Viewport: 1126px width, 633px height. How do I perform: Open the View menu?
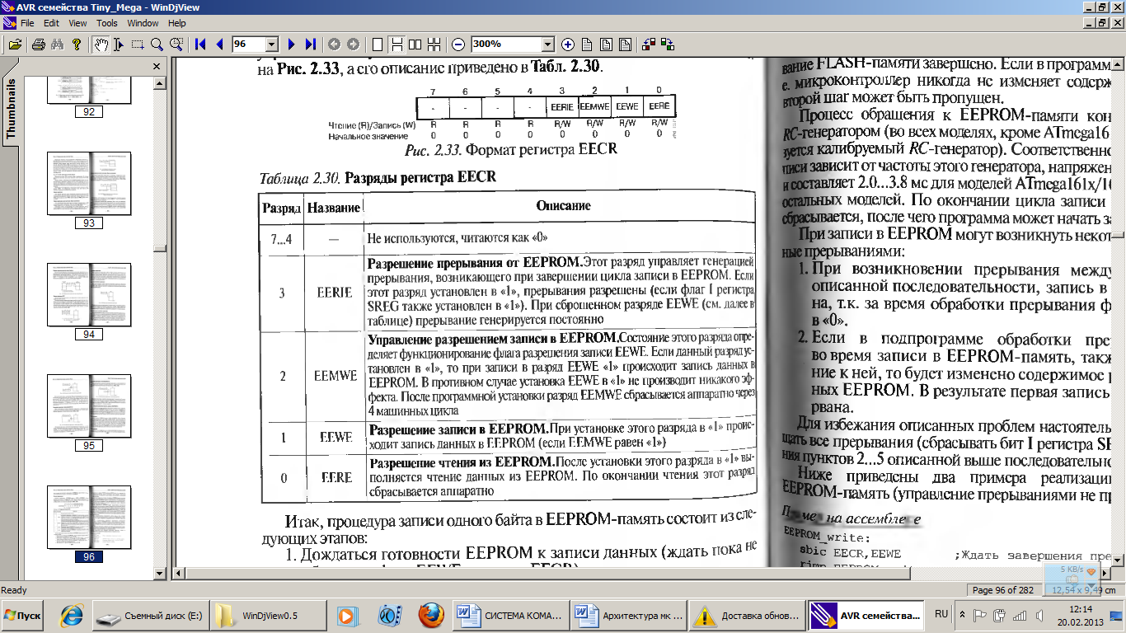(x=77, y=23)
